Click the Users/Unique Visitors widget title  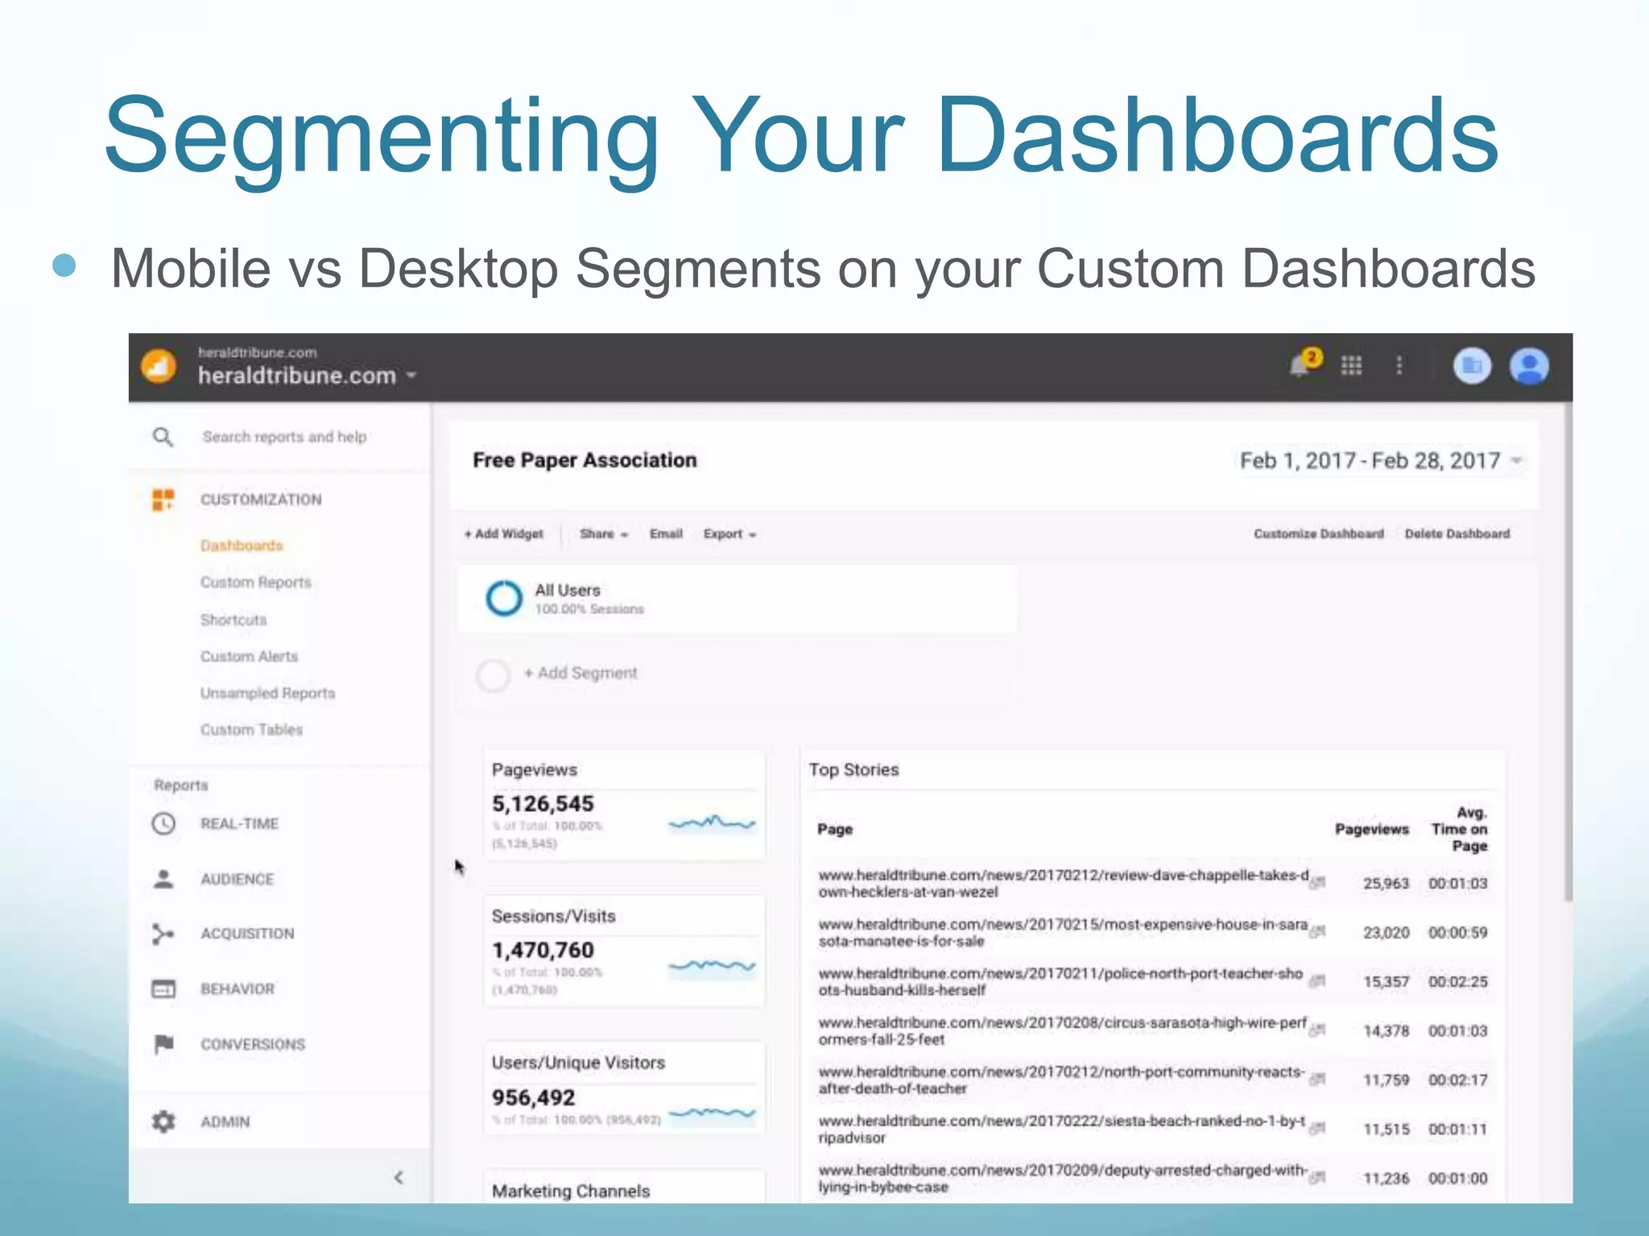pyautogui.click(x=578, y=1062)
